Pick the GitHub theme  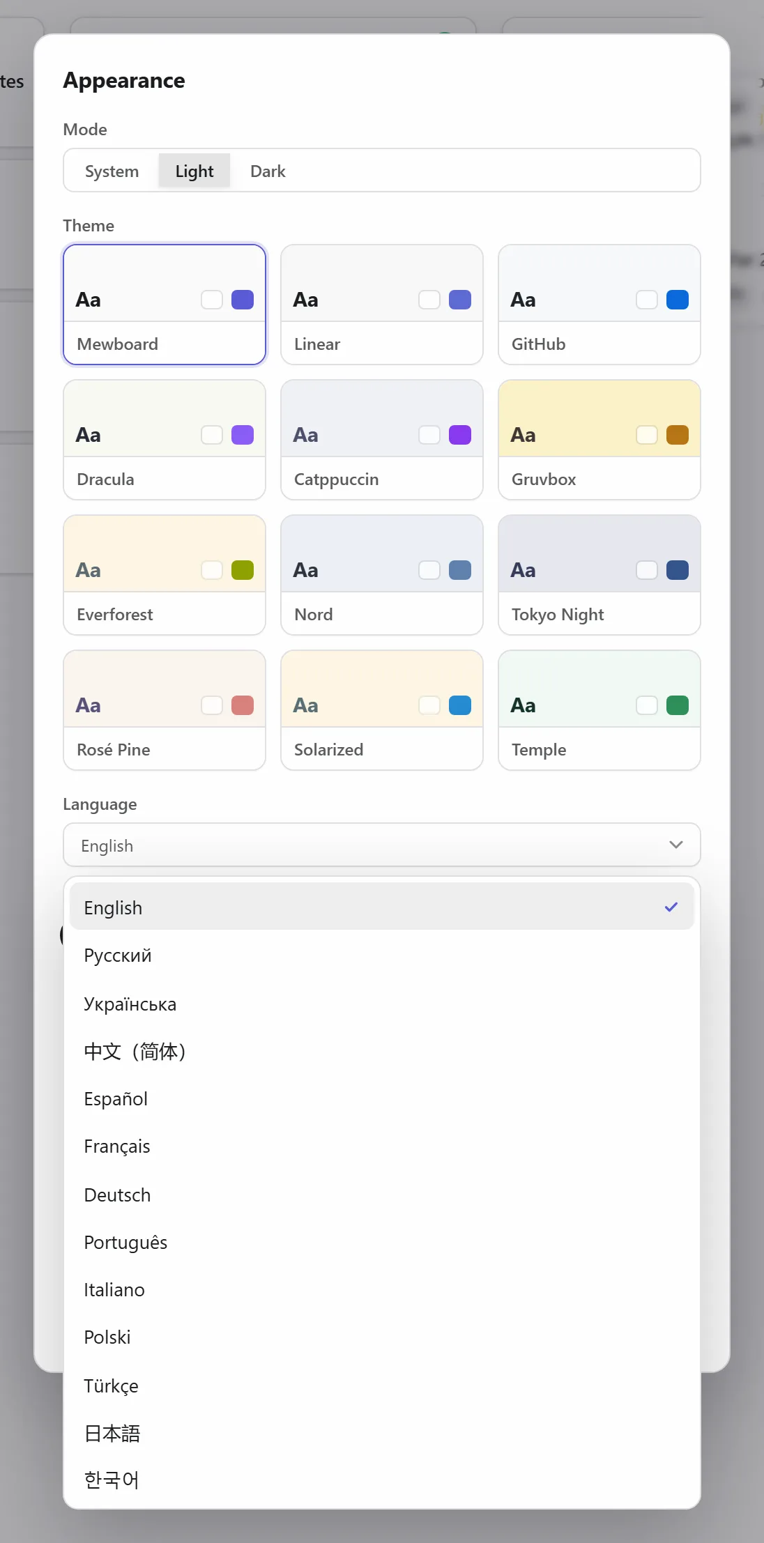coord(599,305)
